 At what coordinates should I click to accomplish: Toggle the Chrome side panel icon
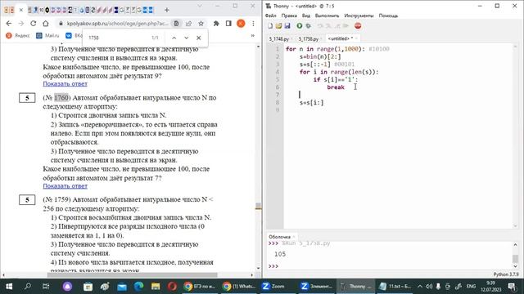pyautogui.click(x=228, y=24)
